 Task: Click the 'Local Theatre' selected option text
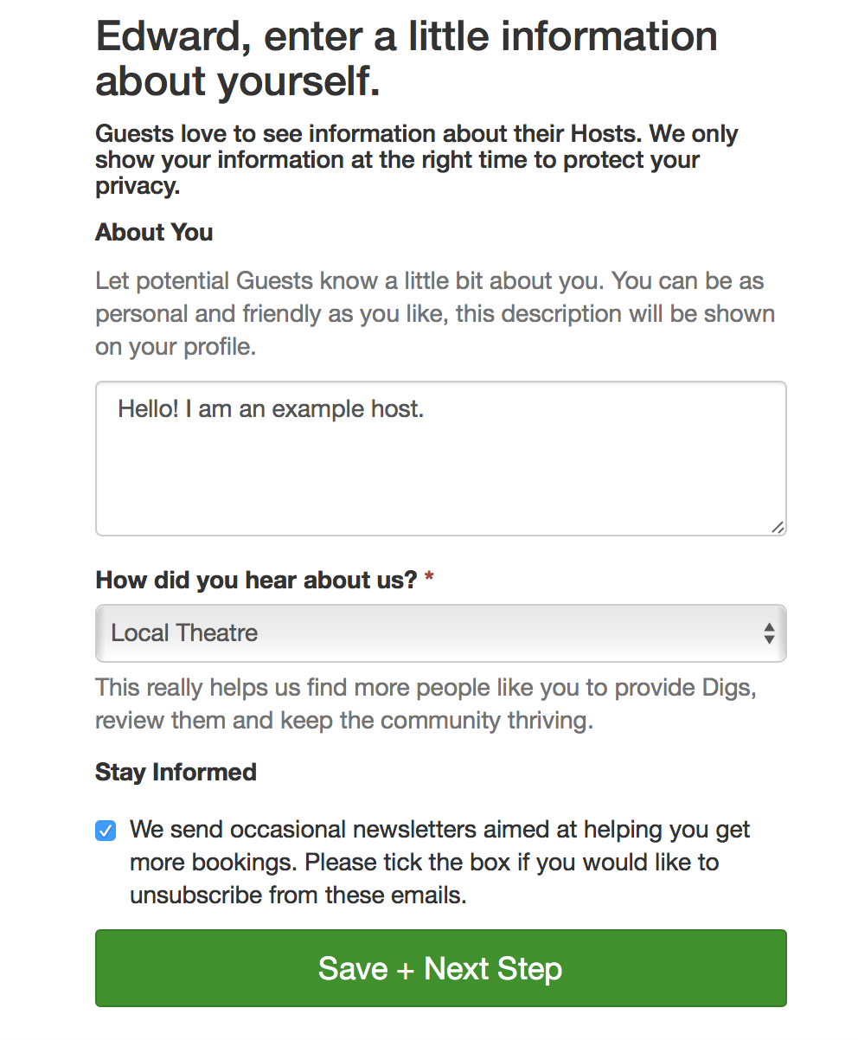(183, 632)
